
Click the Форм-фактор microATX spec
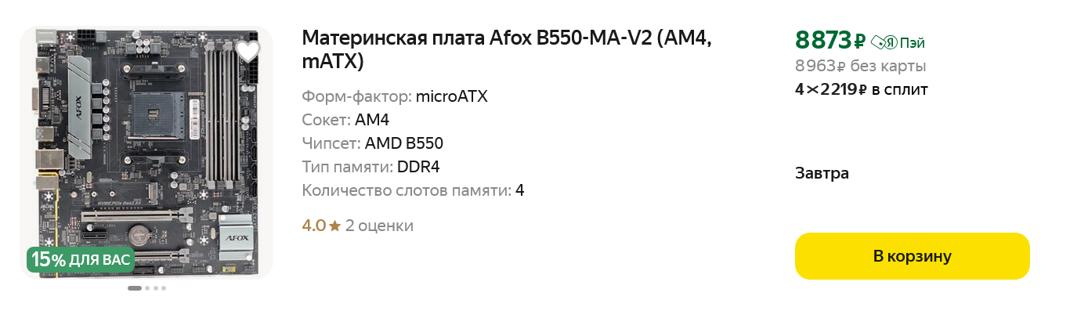(395, 97)
